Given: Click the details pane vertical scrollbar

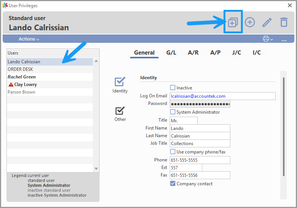Looking at the screenshot, I should coord(283,127).
